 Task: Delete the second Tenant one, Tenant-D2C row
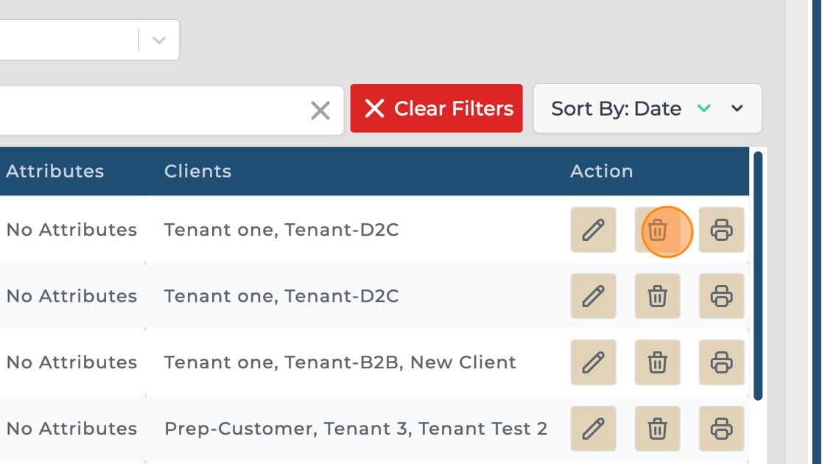pyautogui.click(x=657, y=297)
